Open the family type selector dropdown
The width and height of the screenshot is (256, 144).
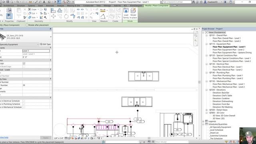tap(51, 37)
